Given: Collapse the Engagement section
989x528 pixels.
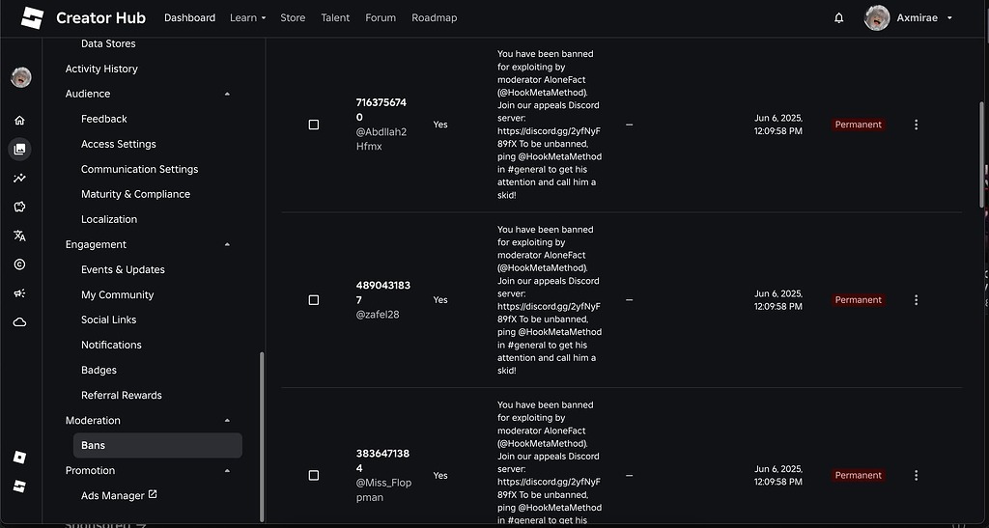Looking at the screenshot, I should 227,244.
